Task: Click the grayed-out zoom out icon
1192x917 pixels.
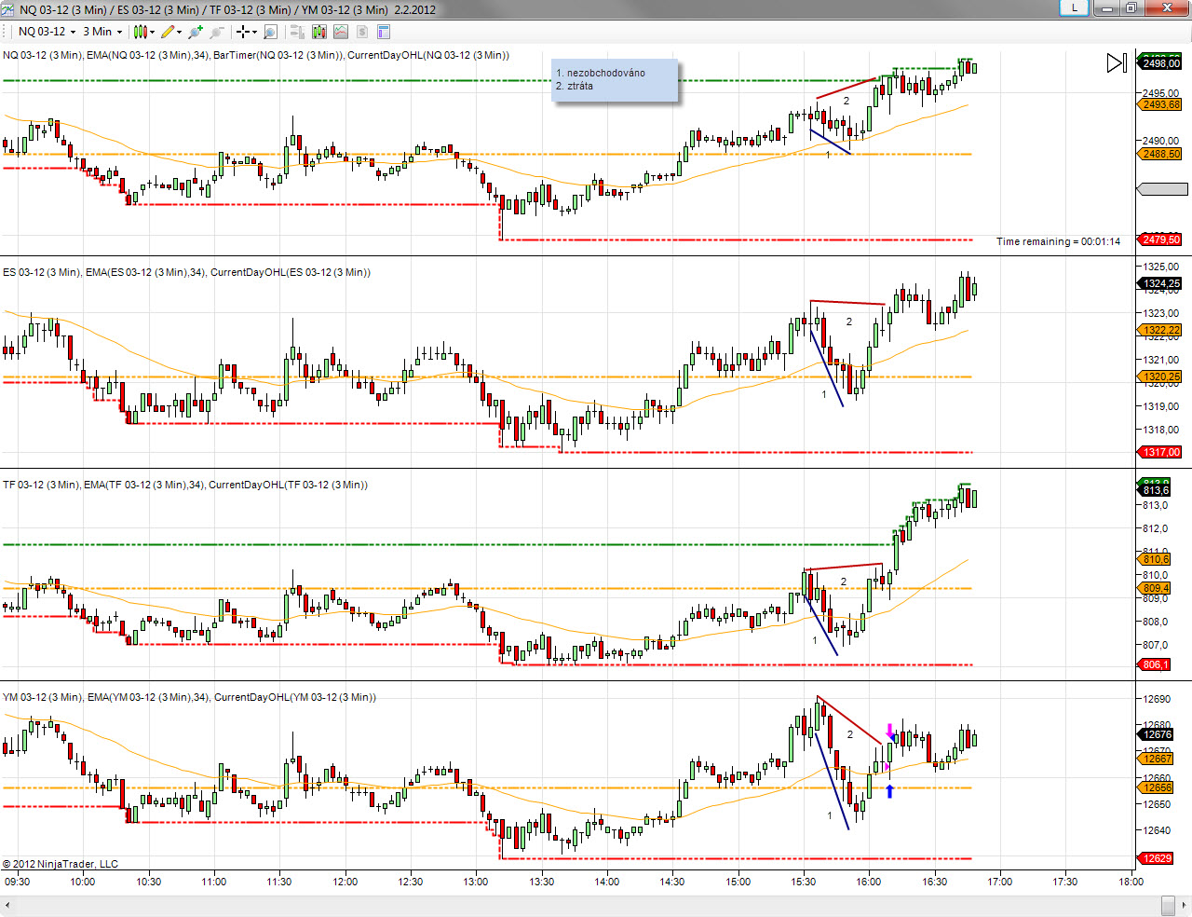Action: point(216,32)
